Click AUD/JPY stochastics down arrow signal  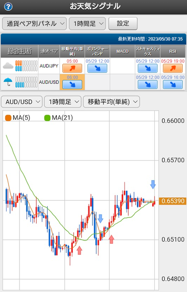pos(148,68)
